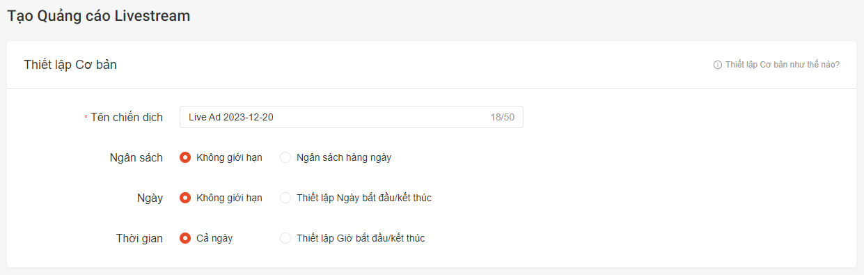Click the 'Thiết lập Cơ bản' section header

click(70, 65)
